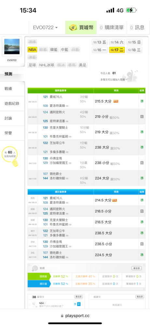
Task: Select the 韓籃 league filter
Action: [54, 50]
